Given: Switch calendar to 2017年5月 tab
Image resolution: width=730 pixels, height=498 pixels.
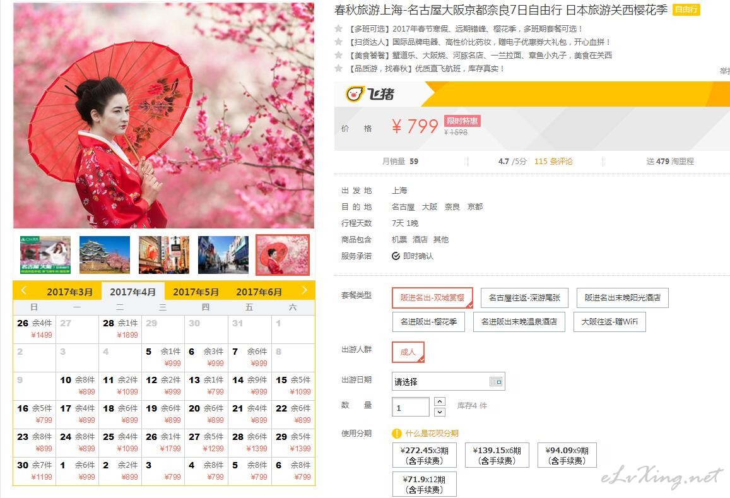Looking at the screenshot, I should pos(196,292).
